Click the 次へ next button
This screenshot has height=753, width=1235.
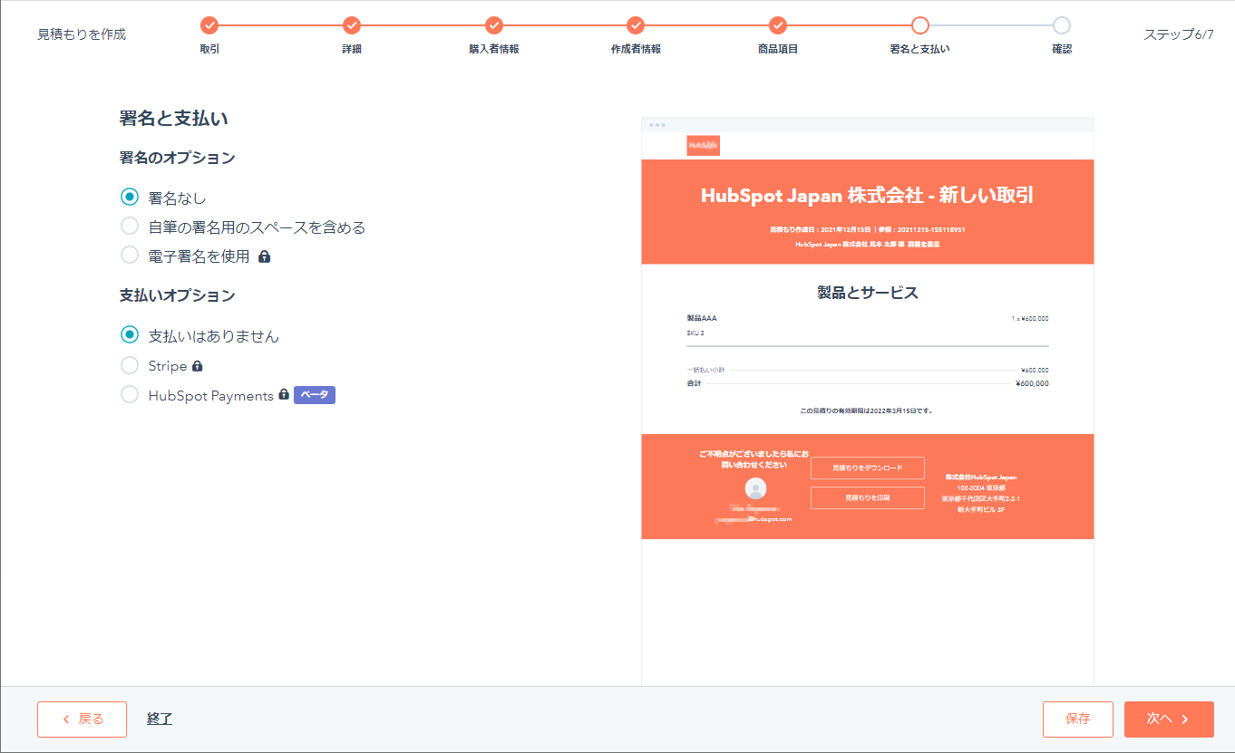1169,719
